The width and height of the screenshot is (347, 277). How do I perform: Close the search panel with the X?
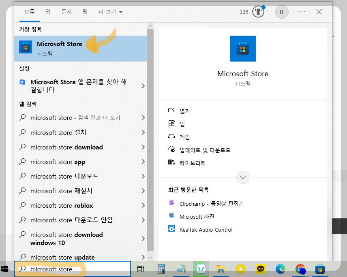tap(319, 12)
